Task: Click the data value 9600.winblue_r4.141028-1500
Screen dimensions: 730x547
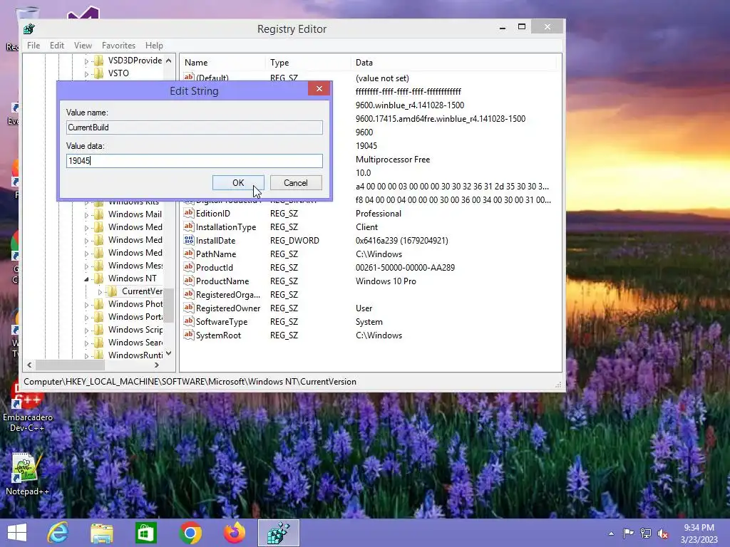Action: (410, 105)
